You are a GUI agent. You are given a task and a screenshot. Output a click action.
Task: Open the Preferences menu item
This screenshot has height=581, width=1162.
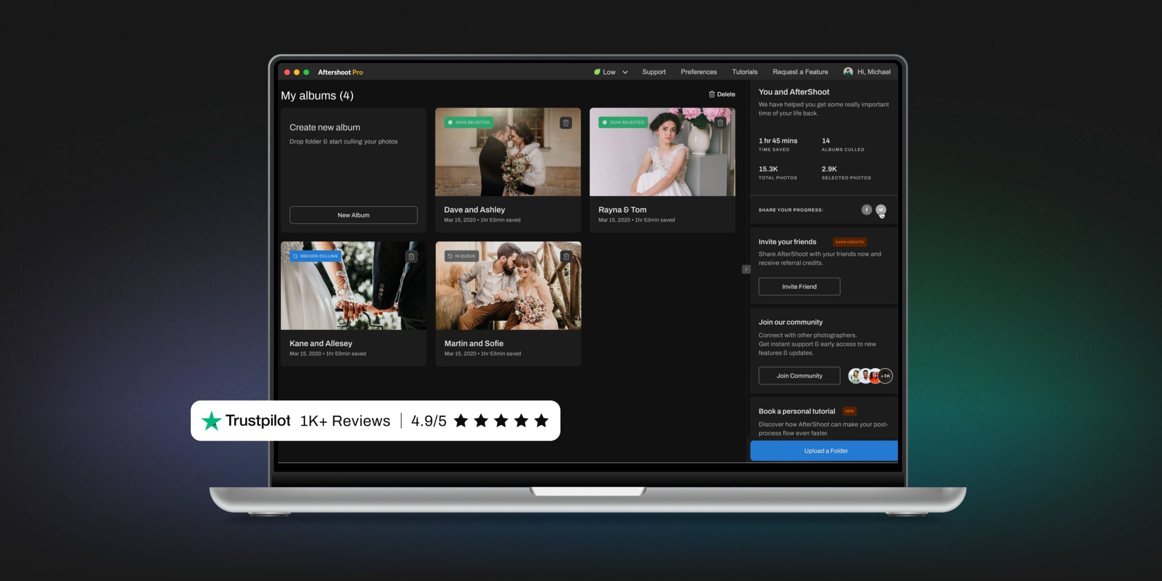coord(699,72)
